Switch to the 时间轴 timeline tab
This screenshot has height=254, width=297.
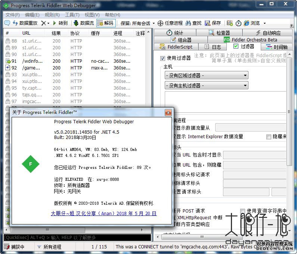[276, 47]
